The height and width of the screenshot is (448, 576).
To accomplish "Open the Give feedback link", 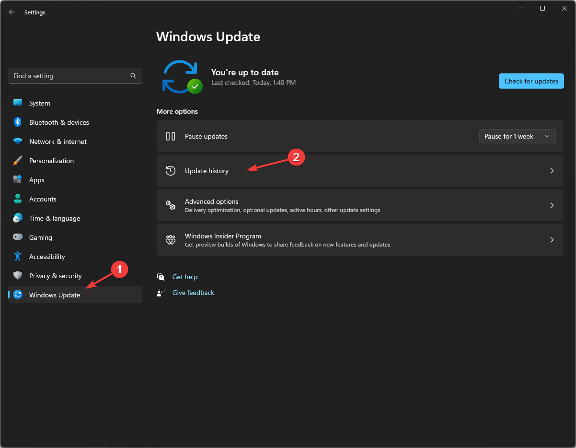I will tap(193, 293).
